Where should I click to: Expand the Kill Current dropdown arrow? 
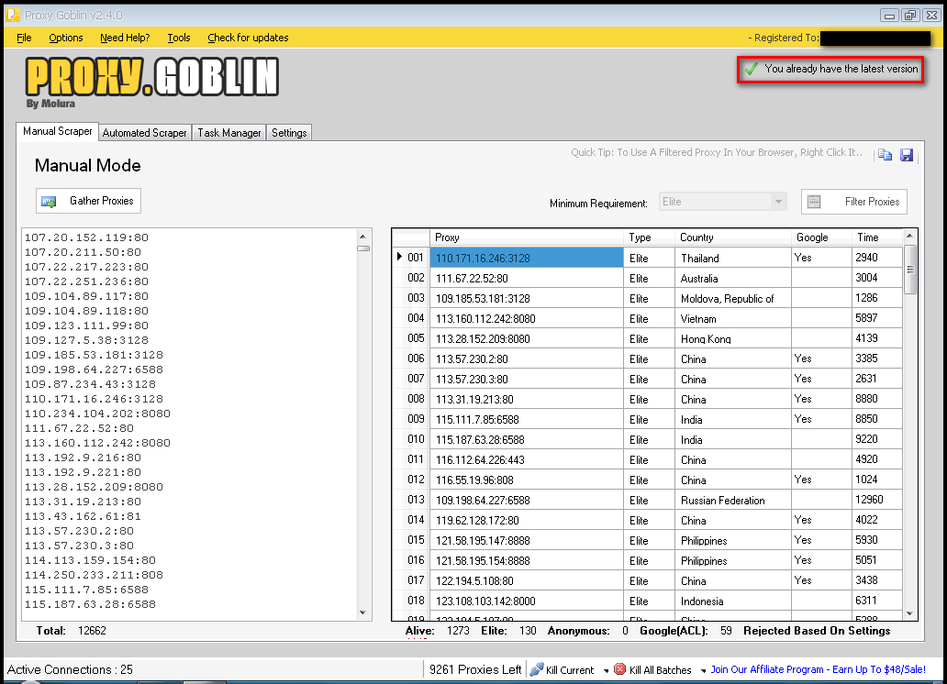pos(606,669)
